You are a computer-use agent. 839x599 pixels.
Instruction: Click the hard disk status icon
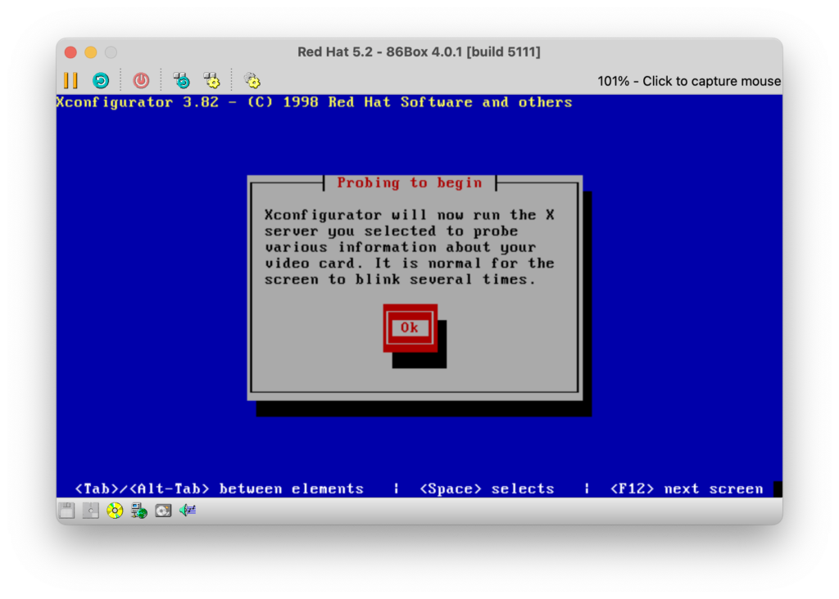click(x=163, y=511)
